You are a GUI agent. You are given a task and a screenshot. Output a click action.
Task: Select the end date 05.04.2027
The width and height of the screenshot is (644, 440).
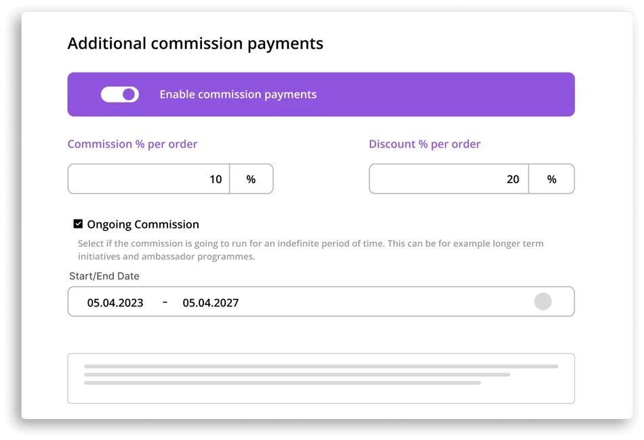pyautogui.click(x=211, y=303)
